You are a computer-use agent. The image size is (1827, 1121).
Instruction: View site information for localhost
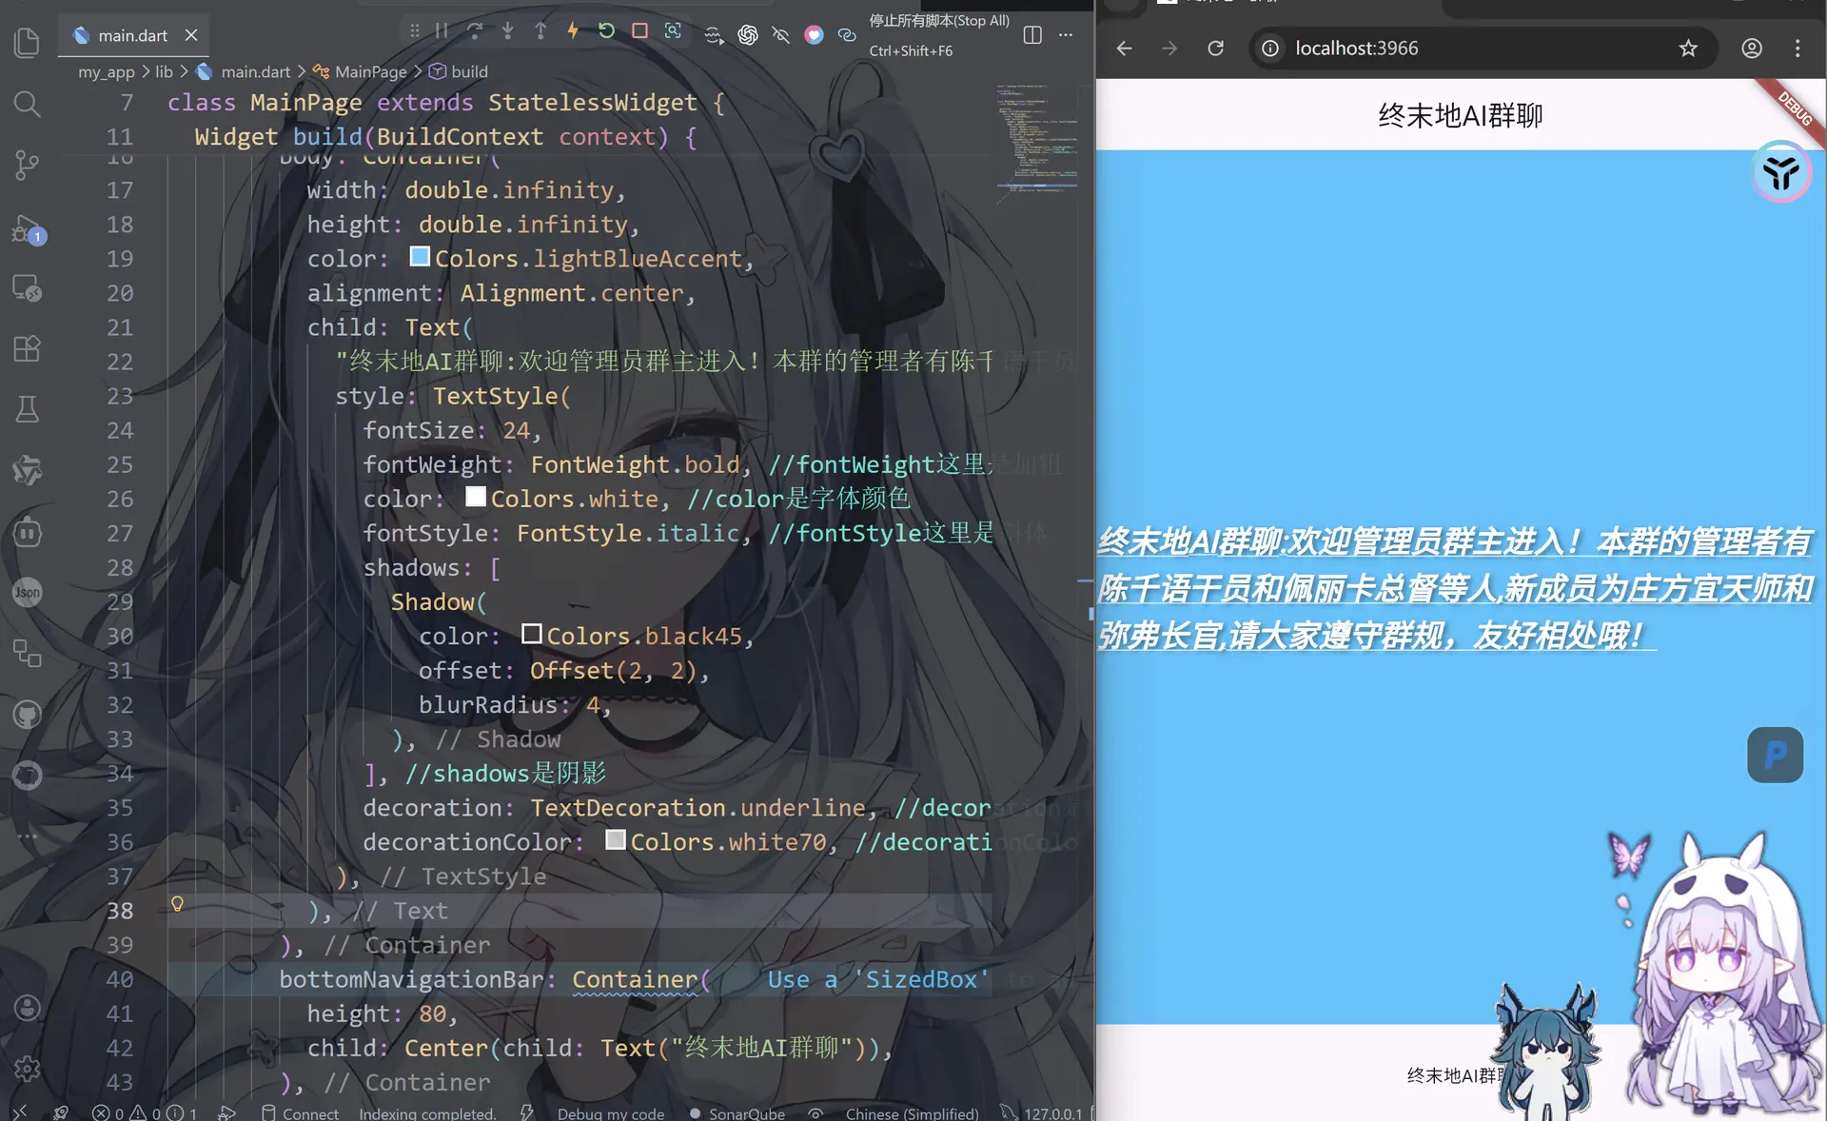click(1270, 49)
